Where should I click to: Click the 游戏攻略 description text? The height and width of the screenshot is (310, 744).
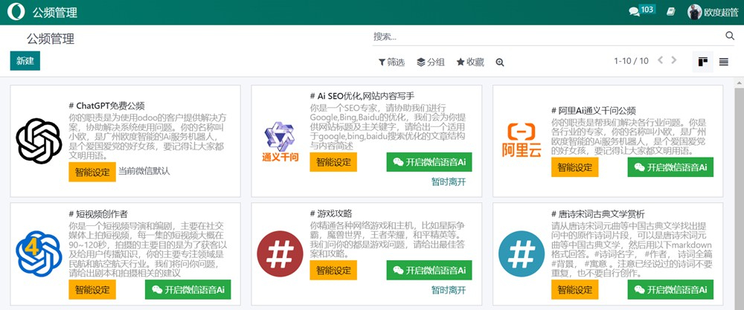pyautogui.click(x=388, y=239)
